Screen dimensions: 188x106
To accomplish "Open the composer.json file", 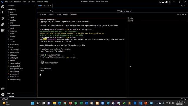I will [15, 63].
